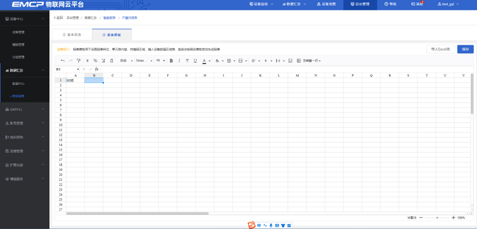Image resolution: width=477 pixels, height=229 pixels.
Task: Open the fill color dropdown arrow
Action: (223, 61)
